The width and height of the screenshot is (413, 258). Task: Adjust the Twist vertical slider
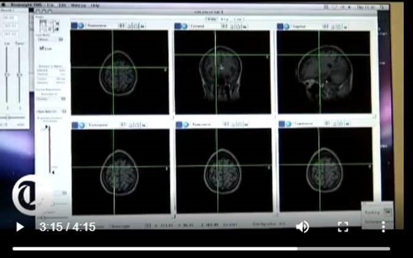coord(19,75)
